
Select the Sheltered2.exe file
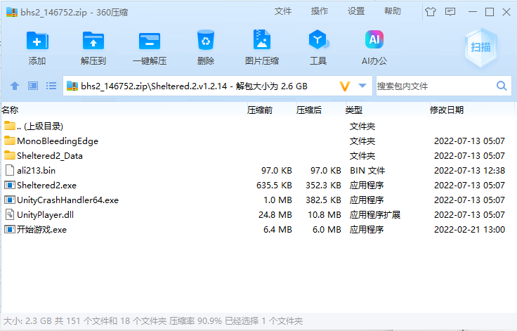click(258, 185)
